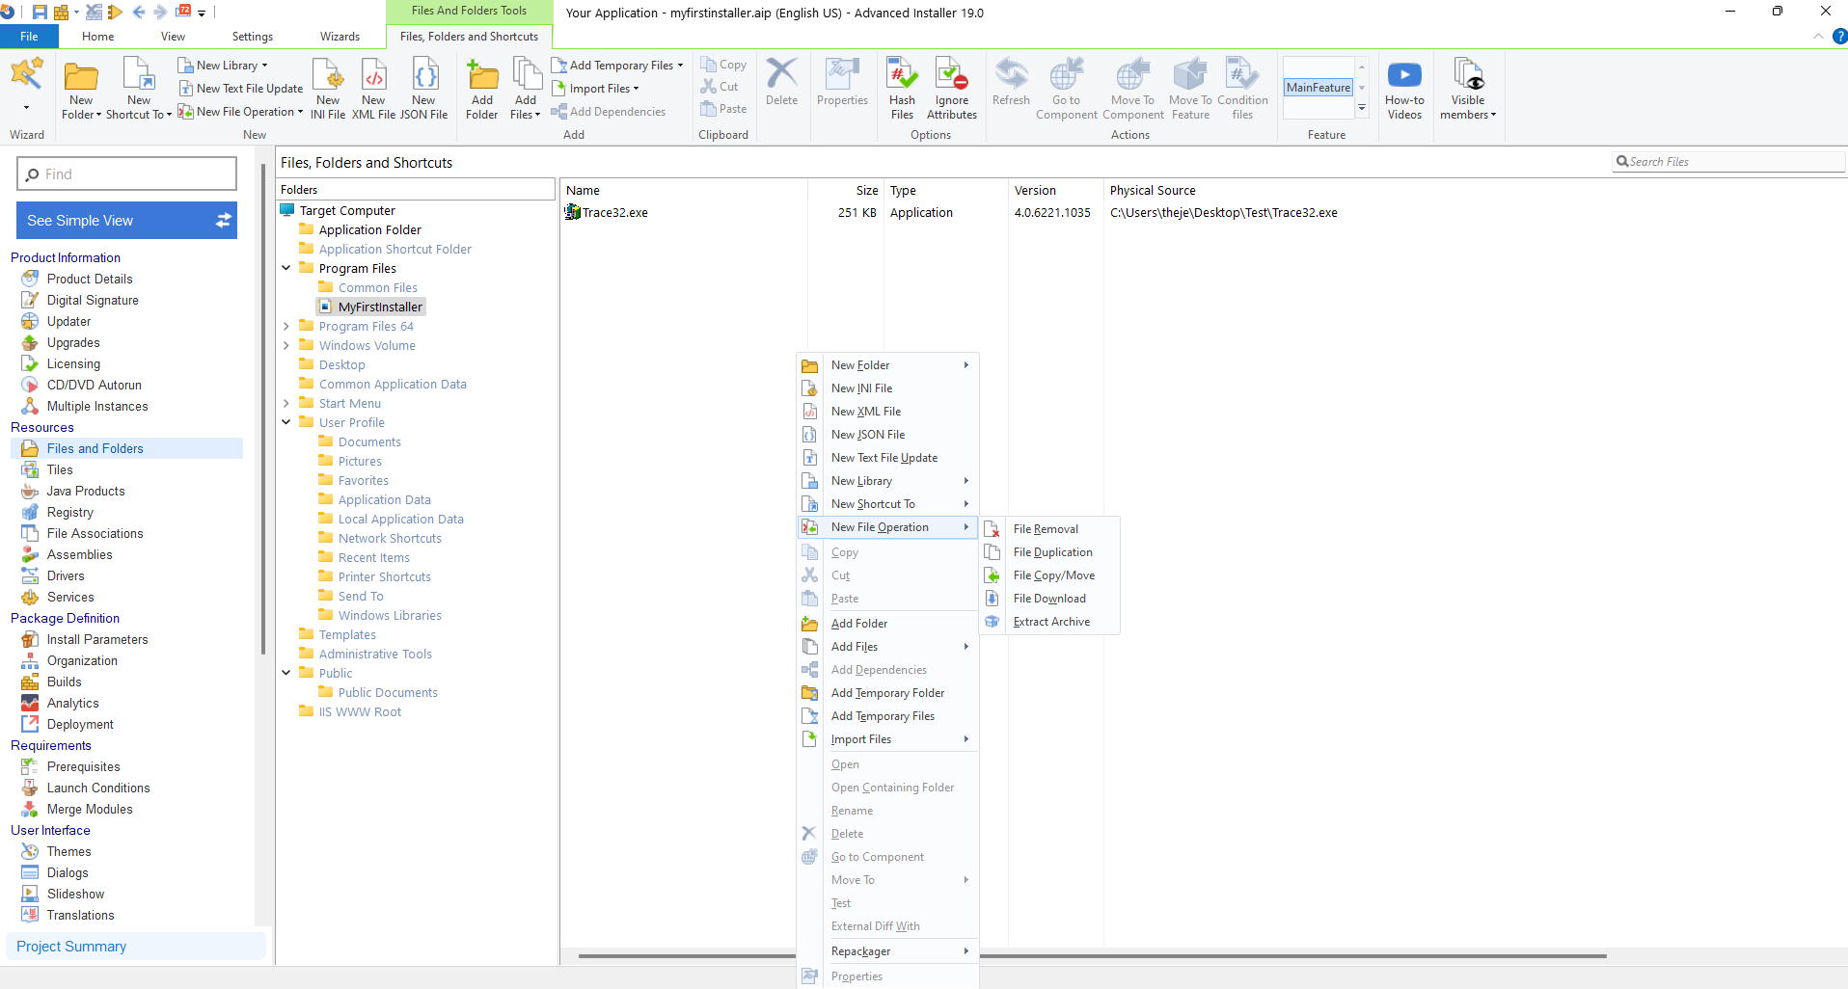The width and height of the screenshot is (1848, 989).
Task: Open the Java Products page
Action: [x=86, y=491]
